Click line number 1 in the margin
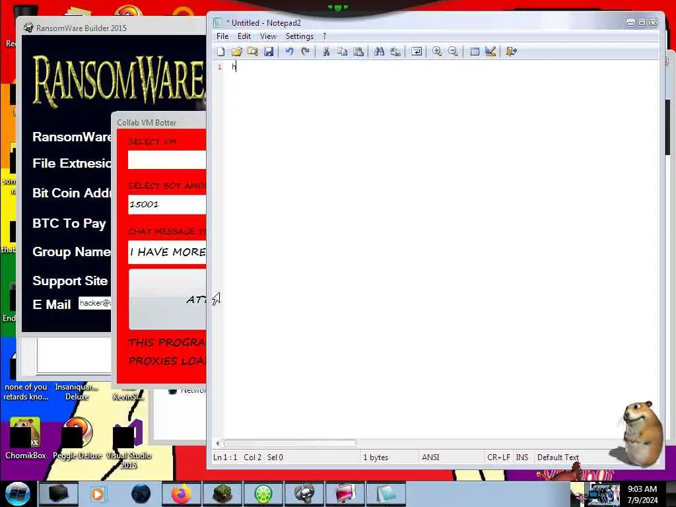 pos(219,67)
